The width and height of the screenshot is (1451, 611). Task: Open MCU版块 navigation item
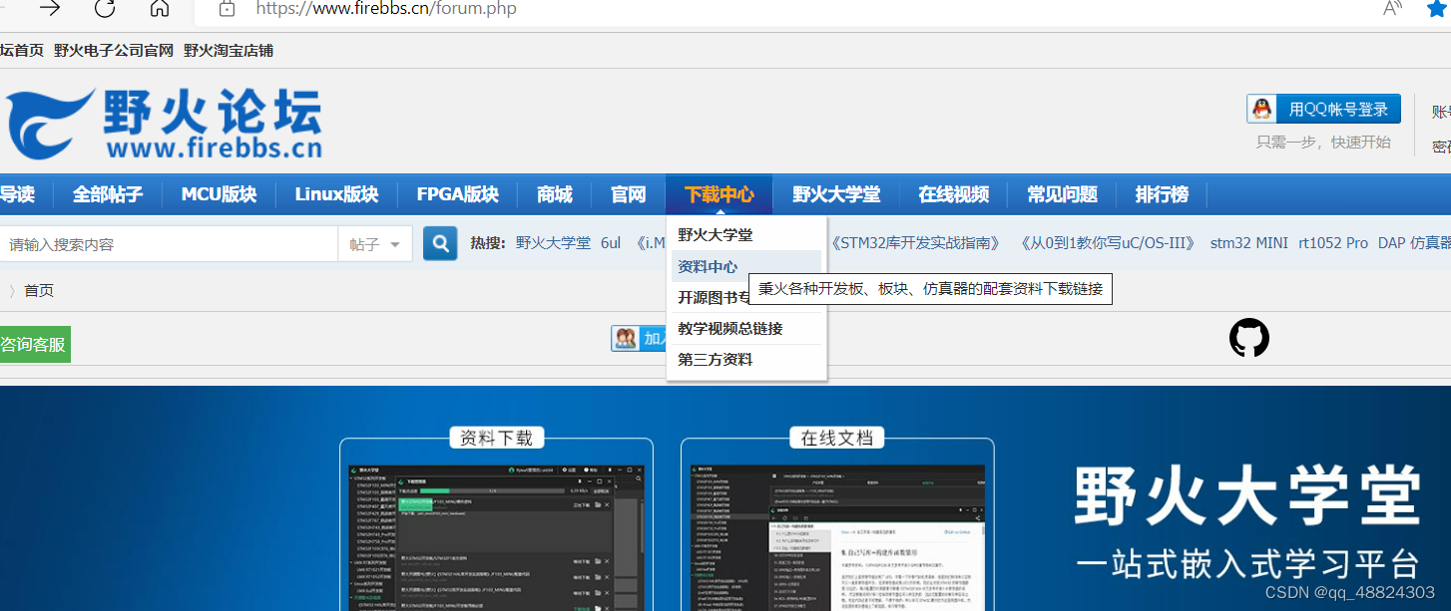click(x=219, y=194)
